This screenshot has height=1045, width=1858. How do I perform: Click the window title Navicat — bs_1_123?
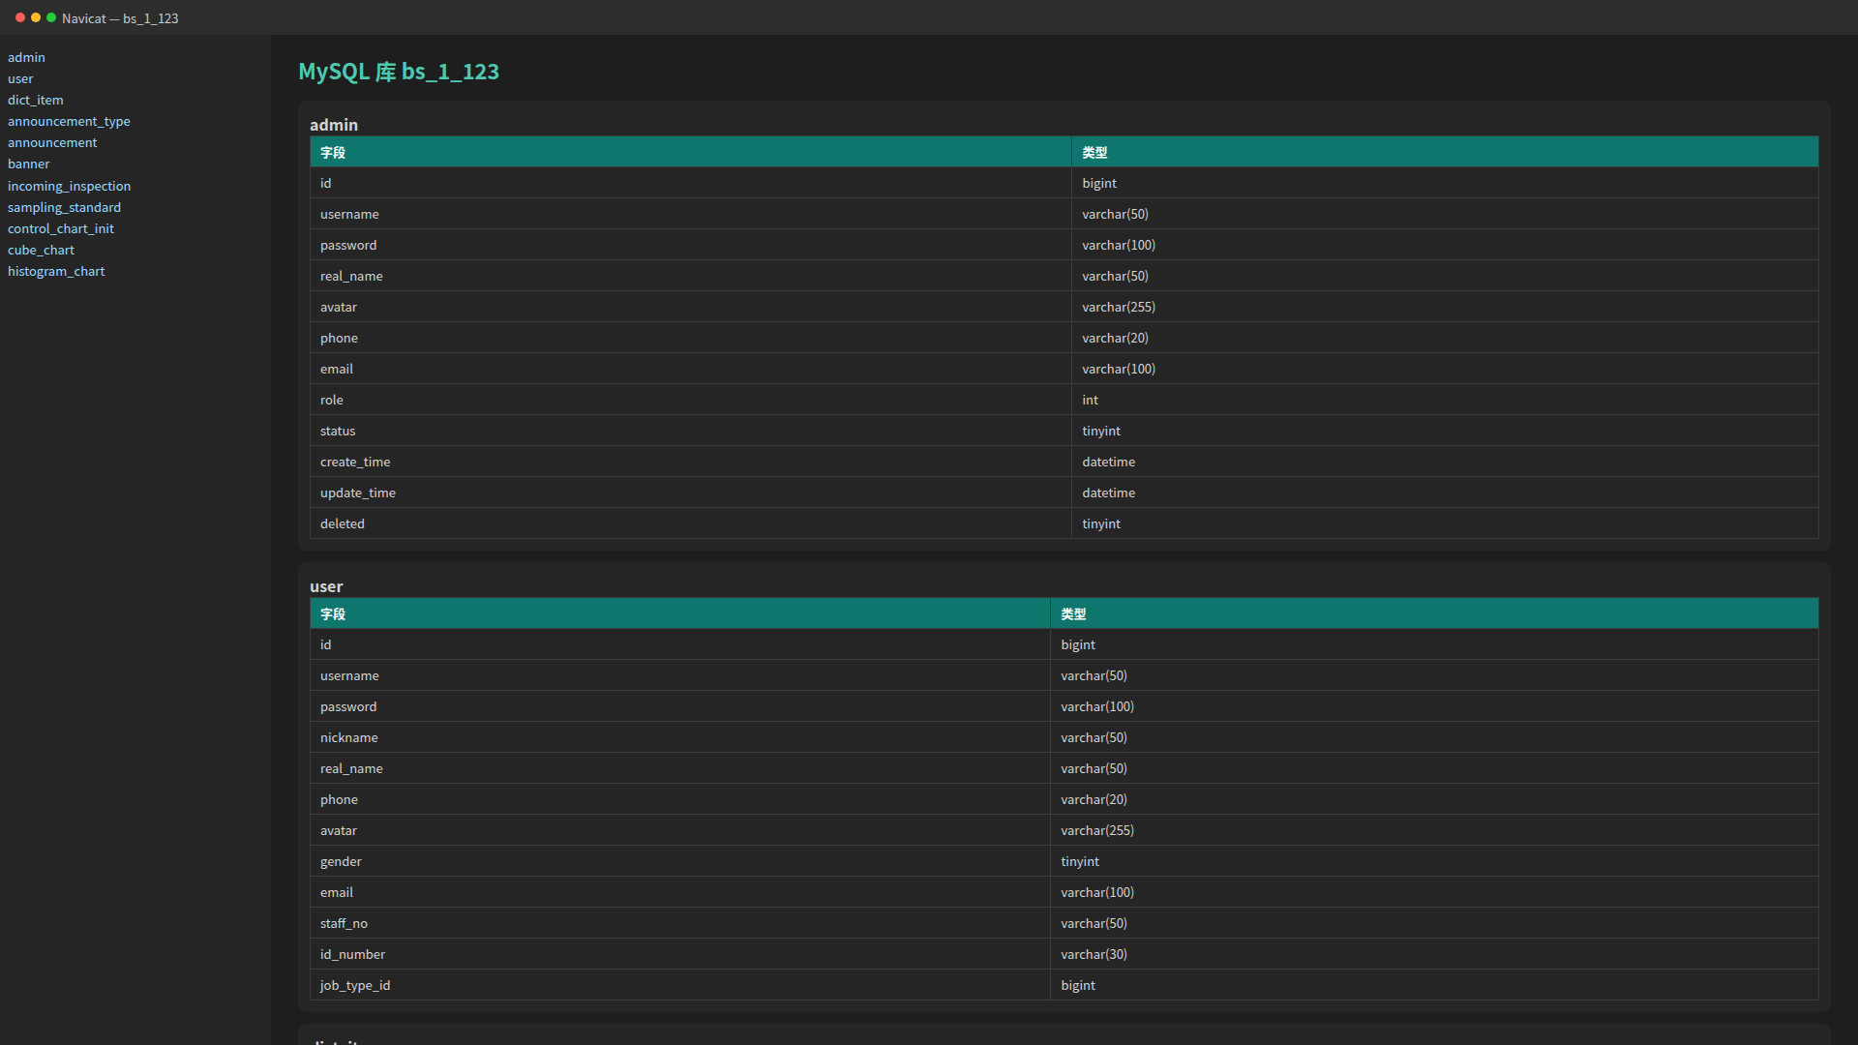pyautogui.click(x=120, y=18)
